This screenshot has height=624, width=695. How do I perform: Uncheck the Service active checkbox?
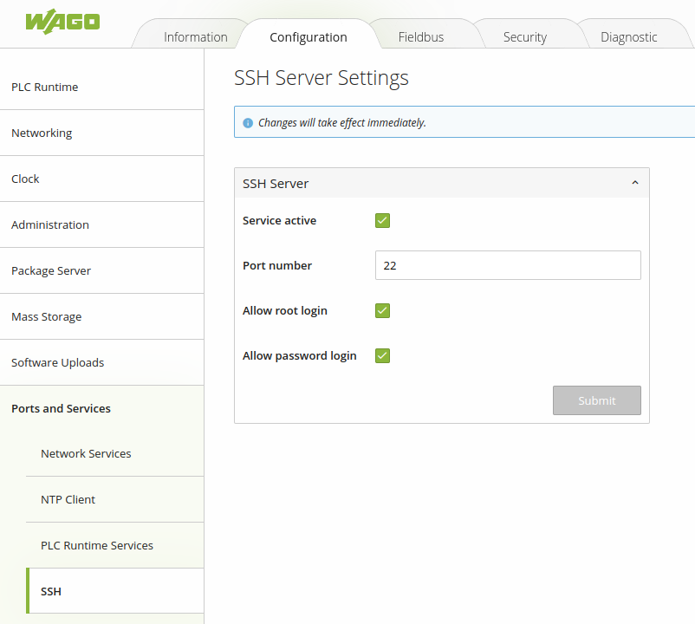pyautogui.click(x=382, y=220)
